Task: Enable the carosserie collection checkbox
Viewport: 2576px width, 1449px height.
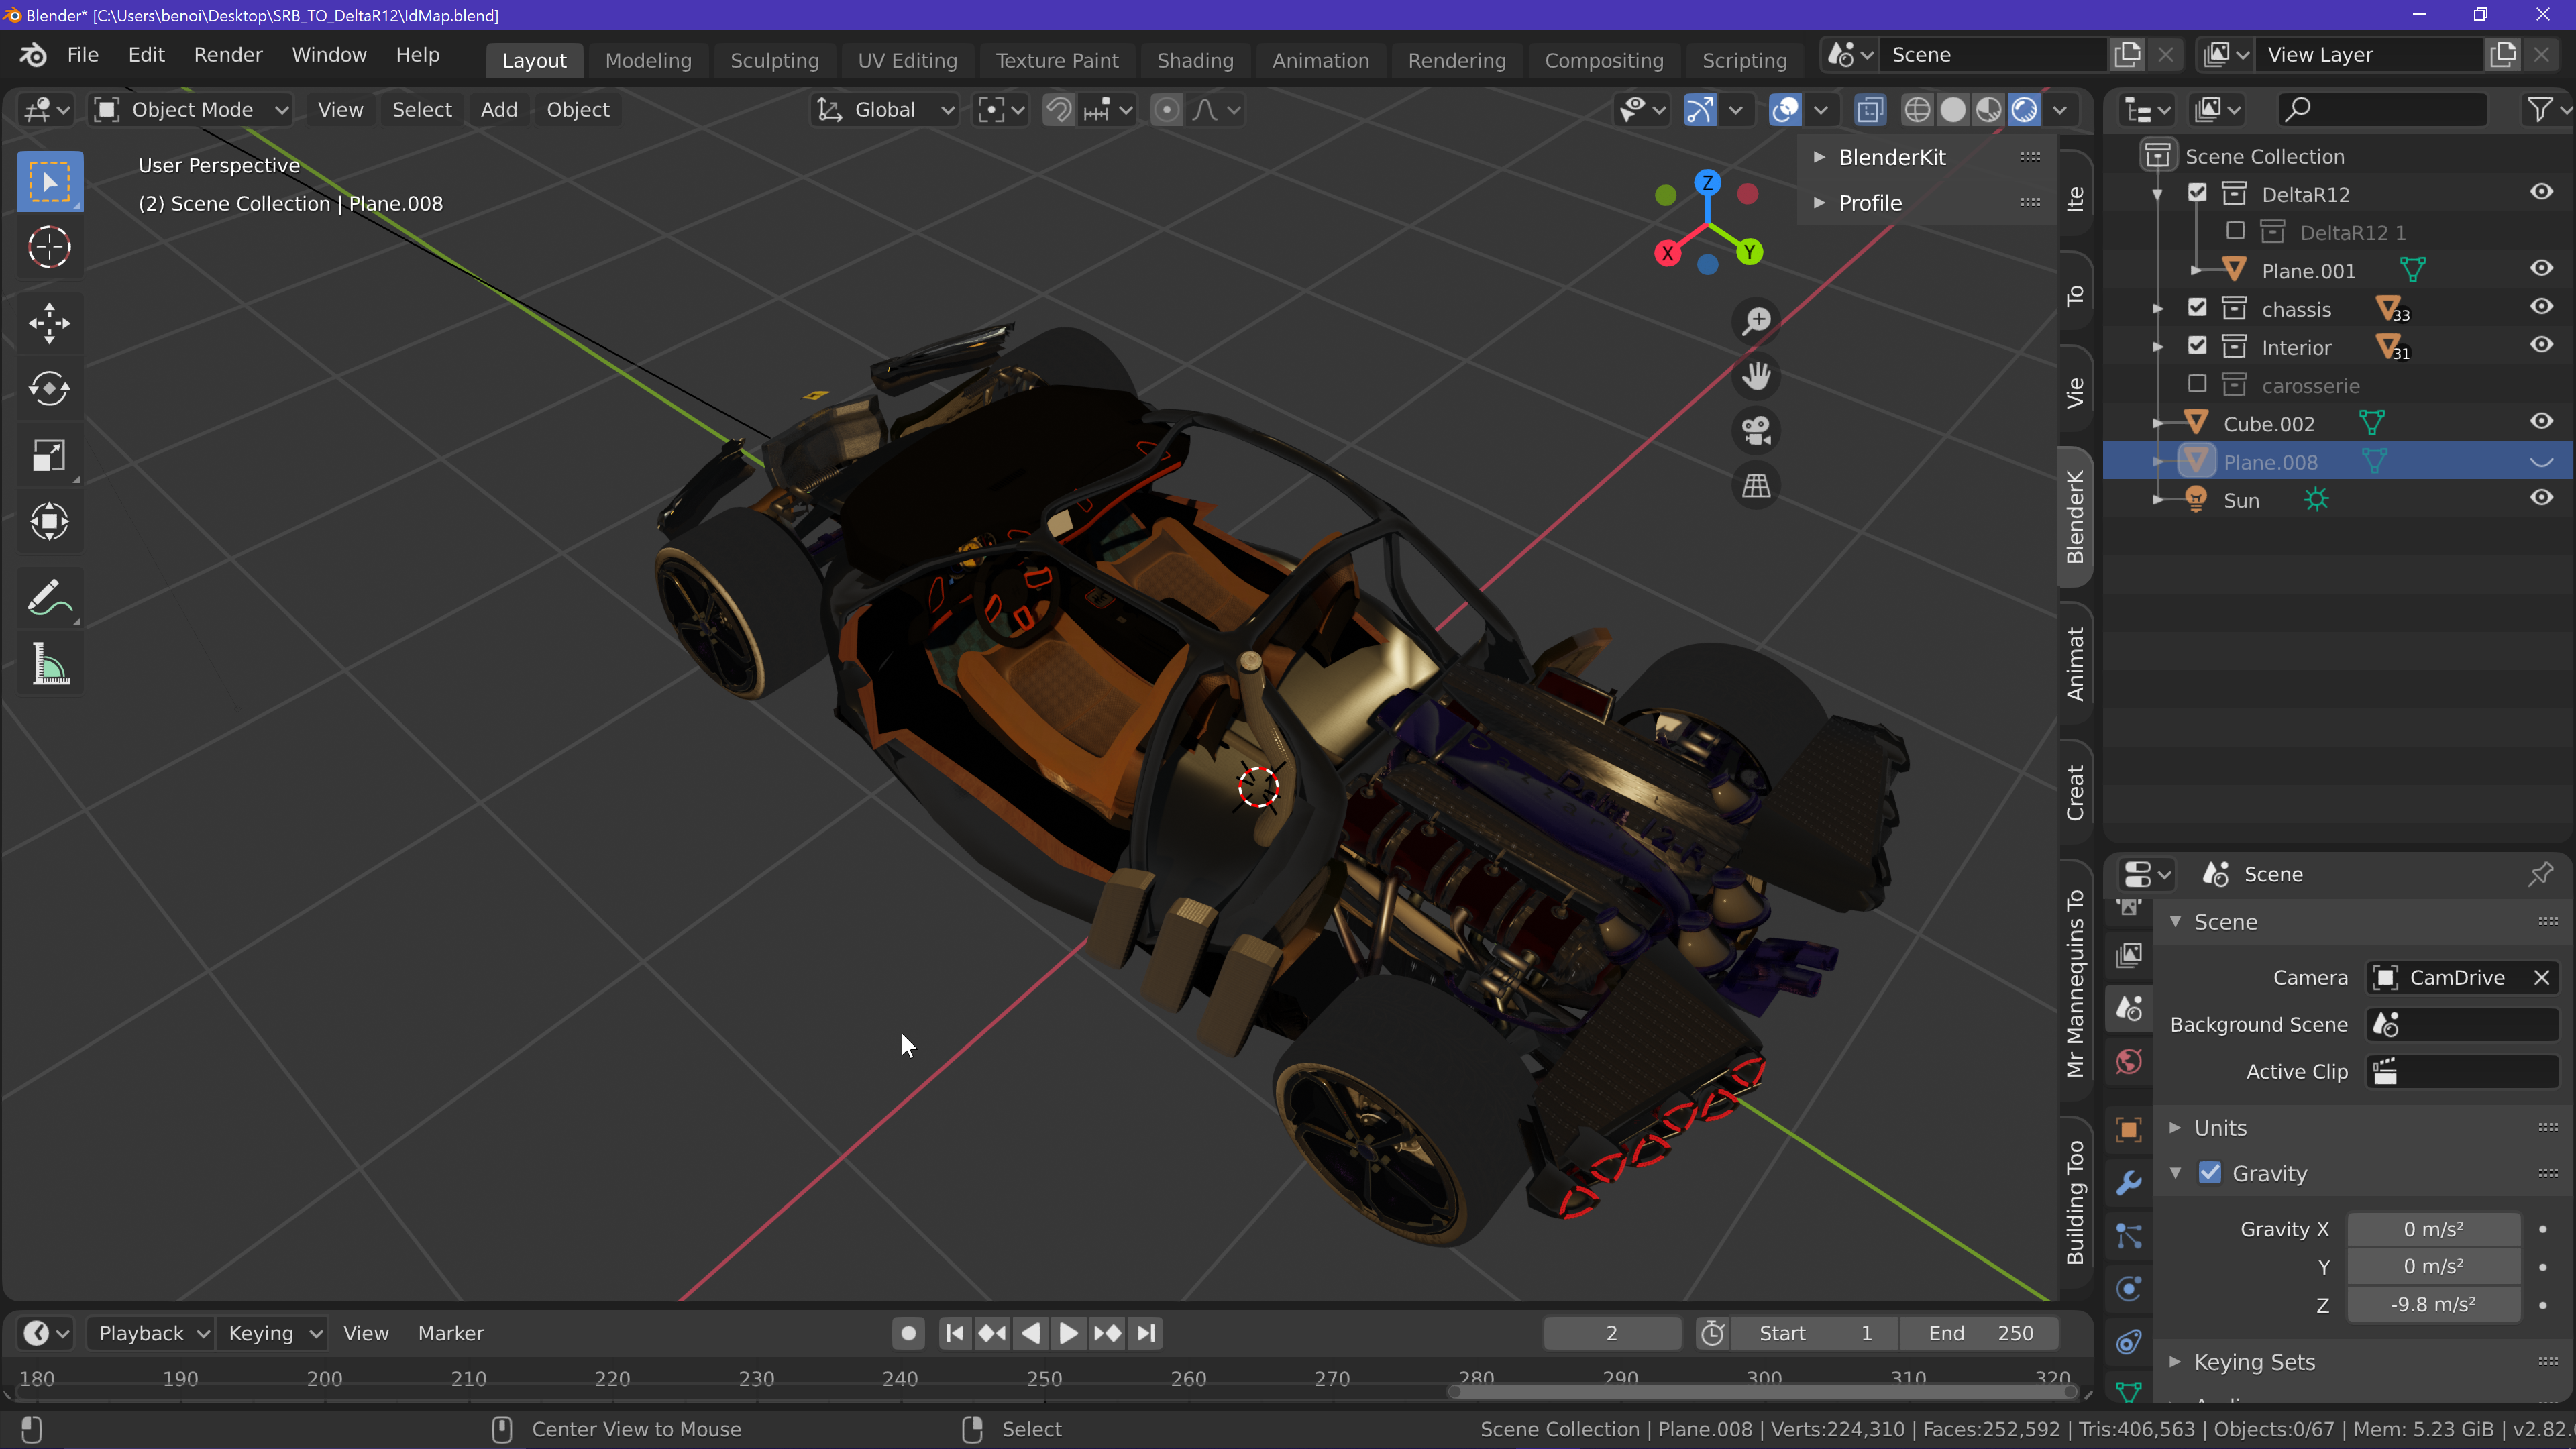Action: click(x=2197, y=385)
